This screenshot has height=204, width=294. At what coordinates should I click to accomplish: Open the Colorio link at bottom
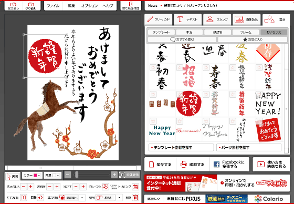pyautogui.click(x=269, y=199)
